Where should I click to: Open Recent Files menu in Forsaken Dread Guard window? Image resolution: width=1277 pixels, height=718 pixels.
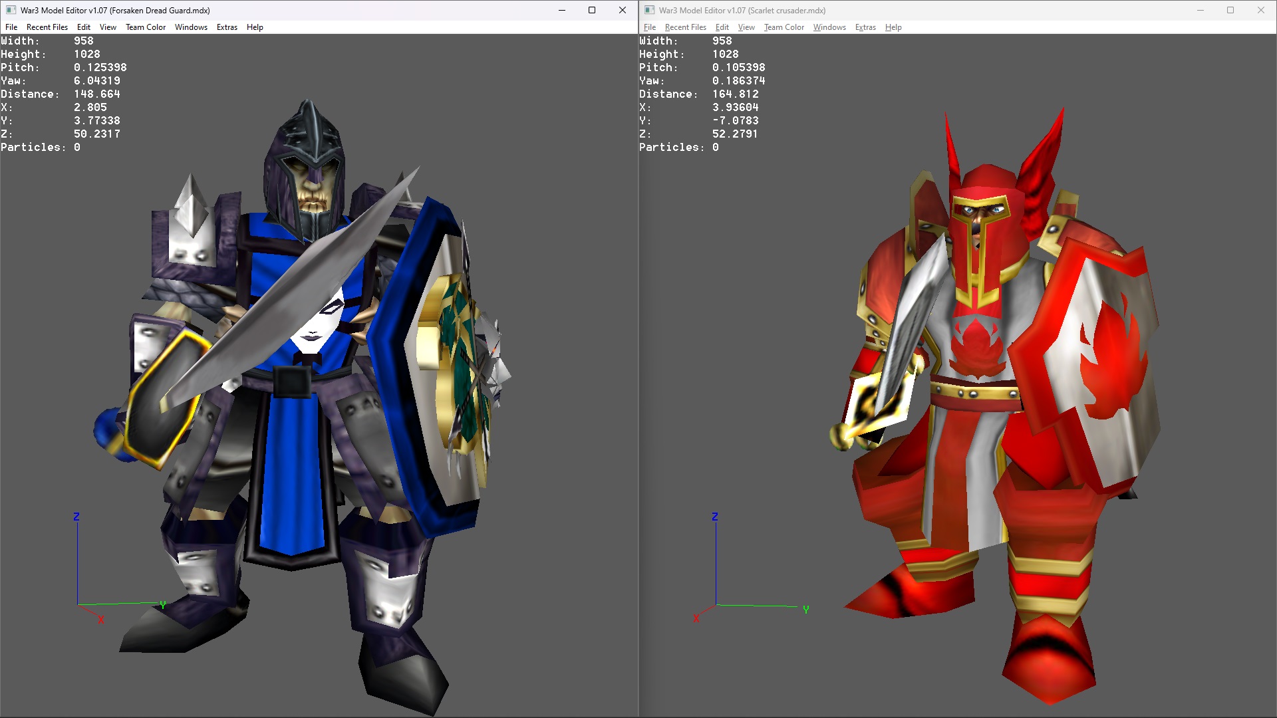pos(47,27)
